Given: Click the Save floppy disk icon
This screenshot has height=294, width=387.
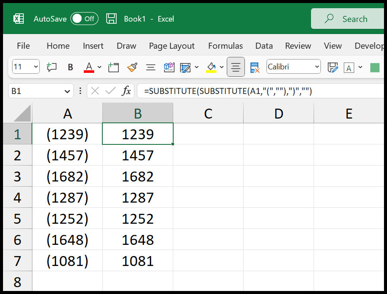Looking at the screenshot, I should pos(111,19).
